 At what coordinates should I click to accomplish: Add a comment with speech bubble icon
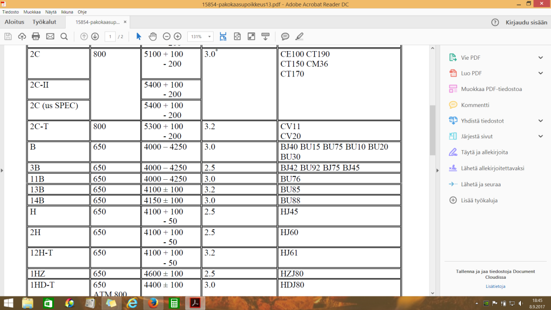[285, 37]
